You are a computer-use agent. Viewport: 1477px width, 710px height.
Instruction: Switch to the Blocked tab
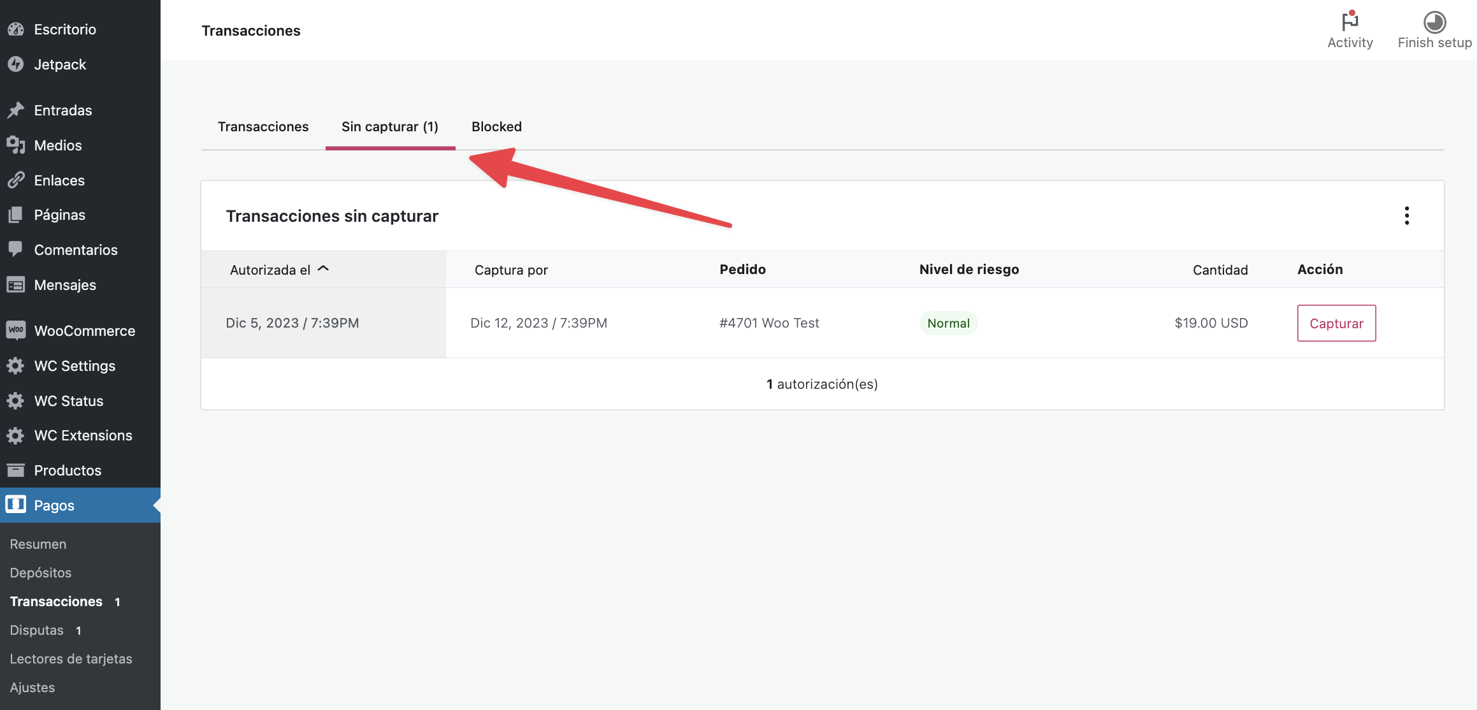496,127
